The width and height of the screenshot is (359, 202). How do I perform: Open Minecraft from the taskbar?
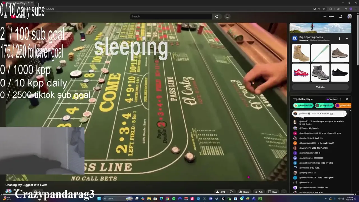pyautogui.click(x=260, y=199)
